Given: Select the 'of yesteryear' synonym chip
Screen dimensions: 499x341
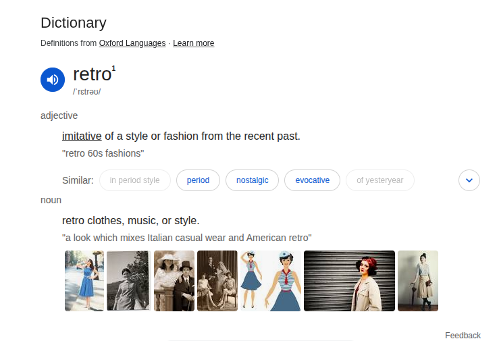Looking at the screenshot, I should (380, 180).
